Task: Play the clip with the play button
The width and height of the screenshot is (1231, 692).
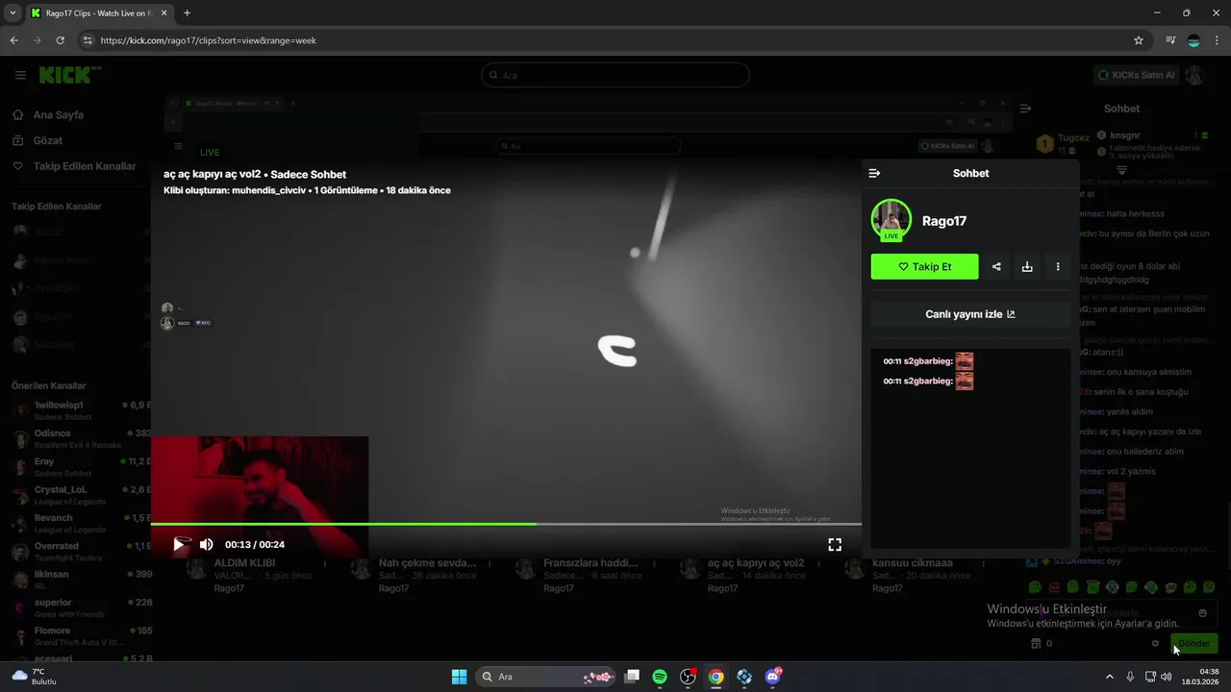Action: [179, 544]
